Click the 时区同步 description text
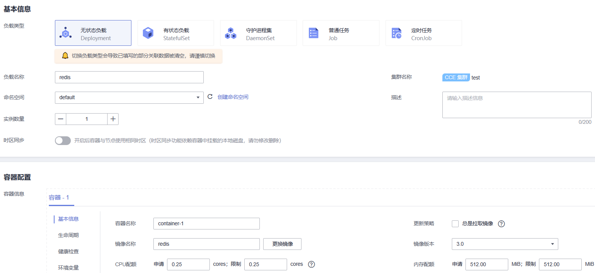The image size is (595, 273). point(178,140)
